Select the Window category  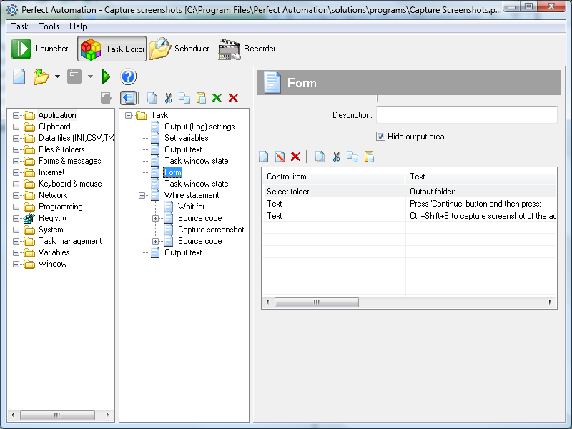tap(53, 264)
